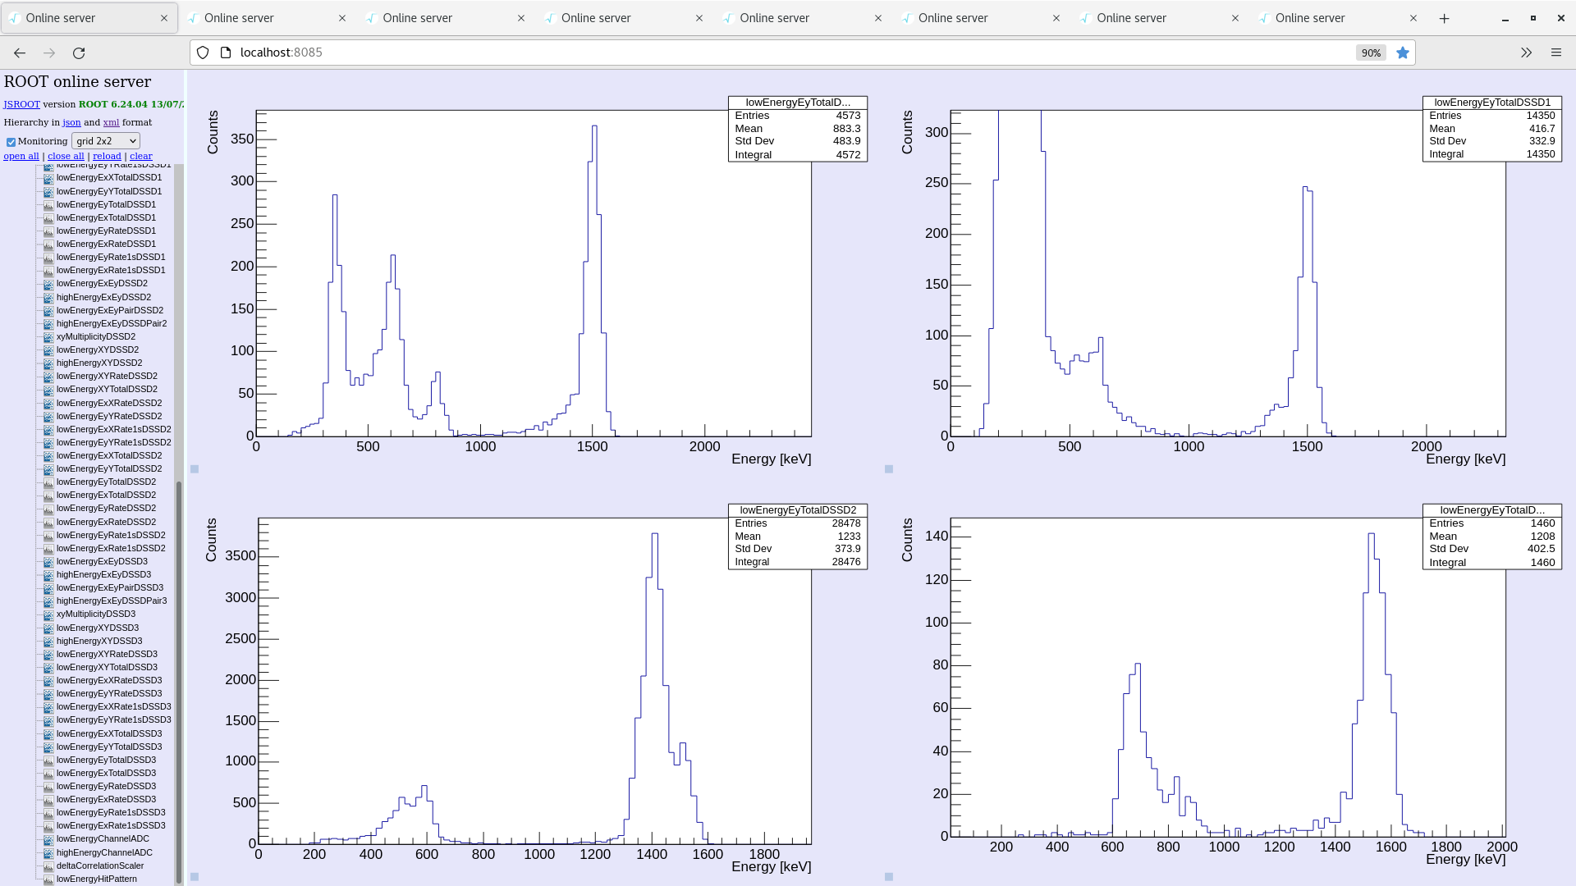Select lowEnergyExTotalDSSD3 in tree
1576x886 pixels.
[106, 773]
